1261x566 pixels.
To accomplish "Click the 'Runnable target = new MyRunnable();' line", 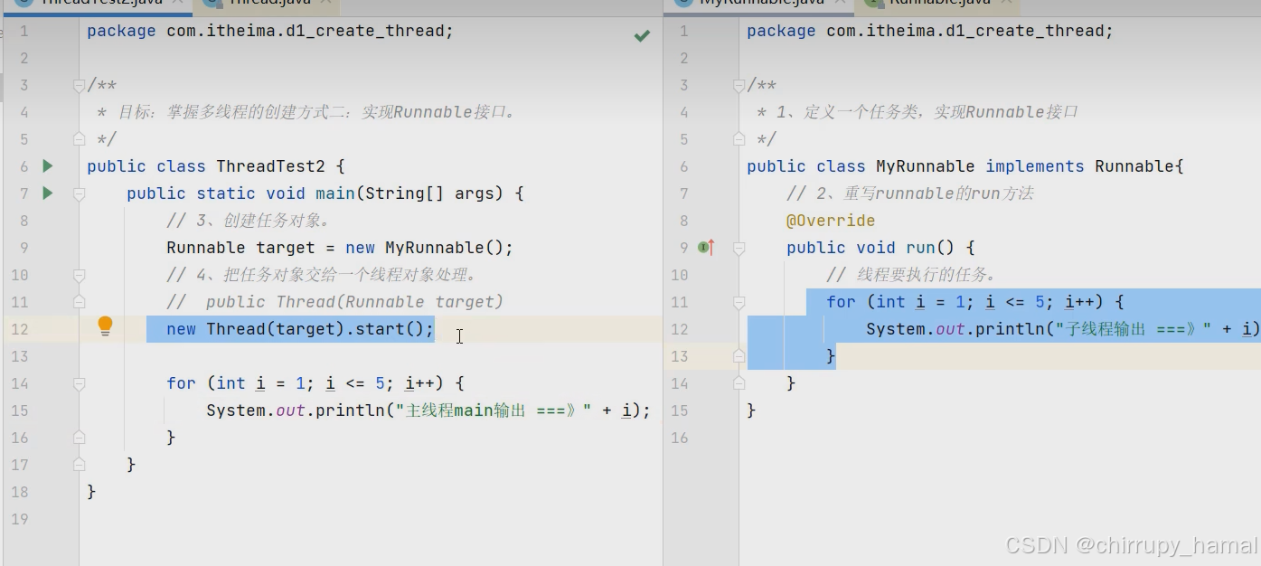I will coord(340,248).
